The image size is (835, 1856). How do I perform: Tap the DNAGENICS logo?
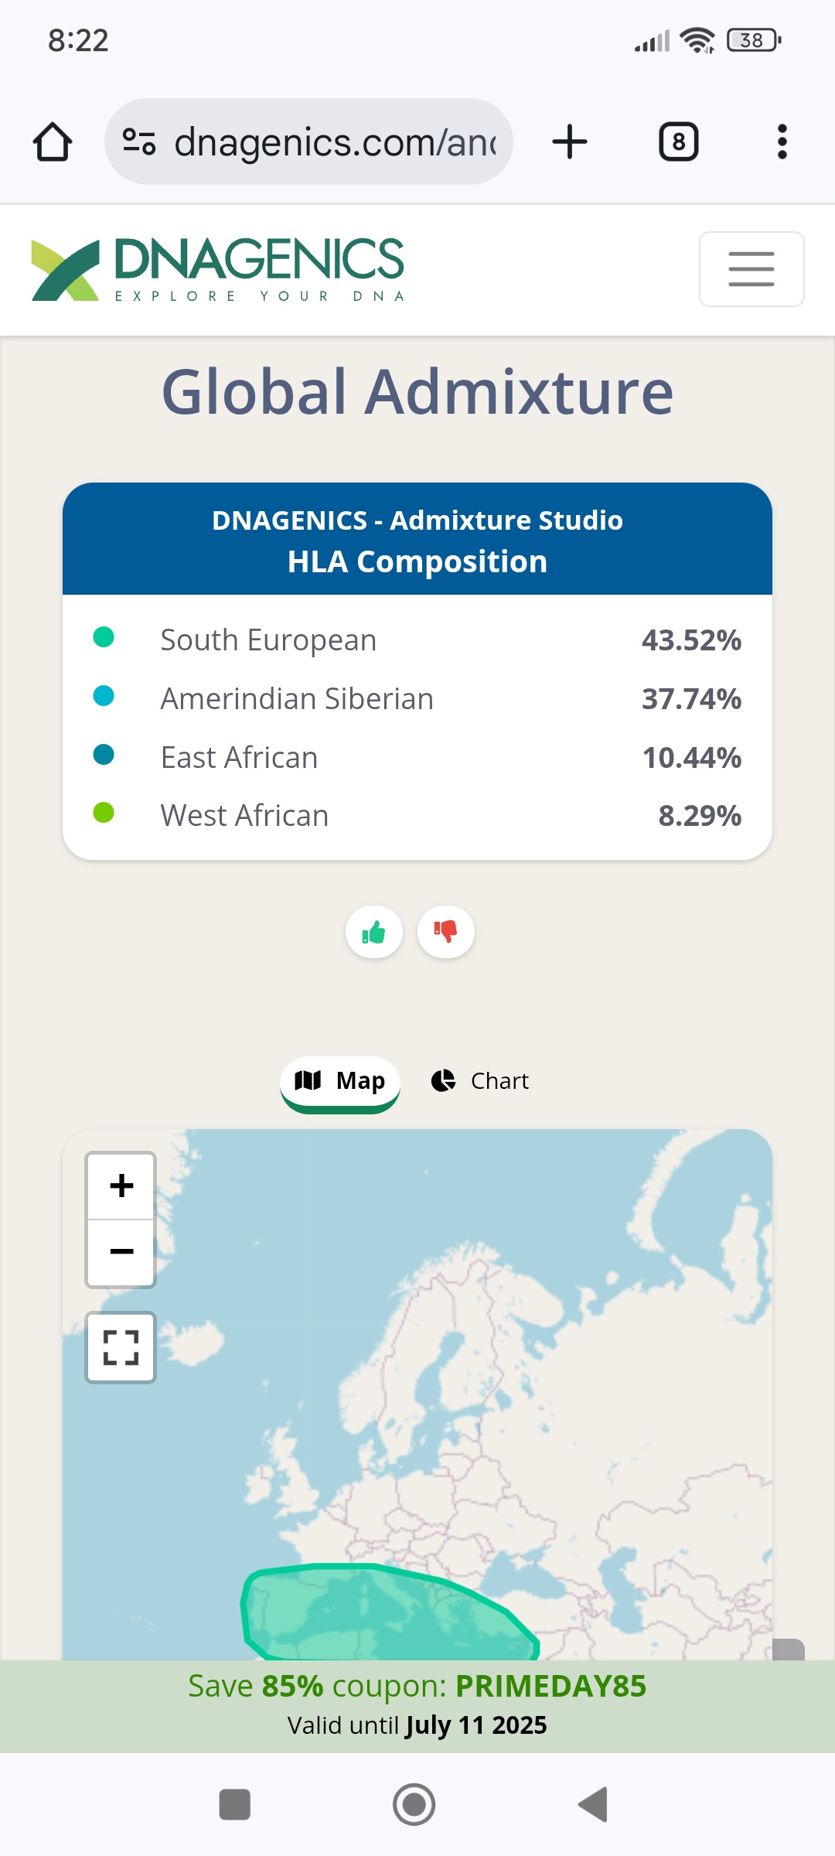pos(218,269)
